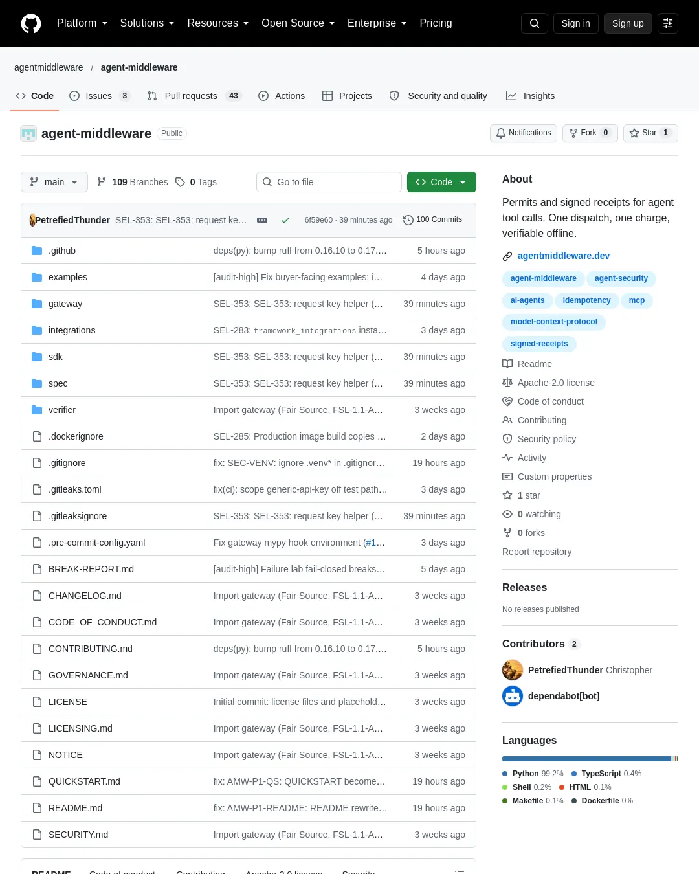699x874 pixels.
Task: Open the Projects tab
Action: [347, 96]
